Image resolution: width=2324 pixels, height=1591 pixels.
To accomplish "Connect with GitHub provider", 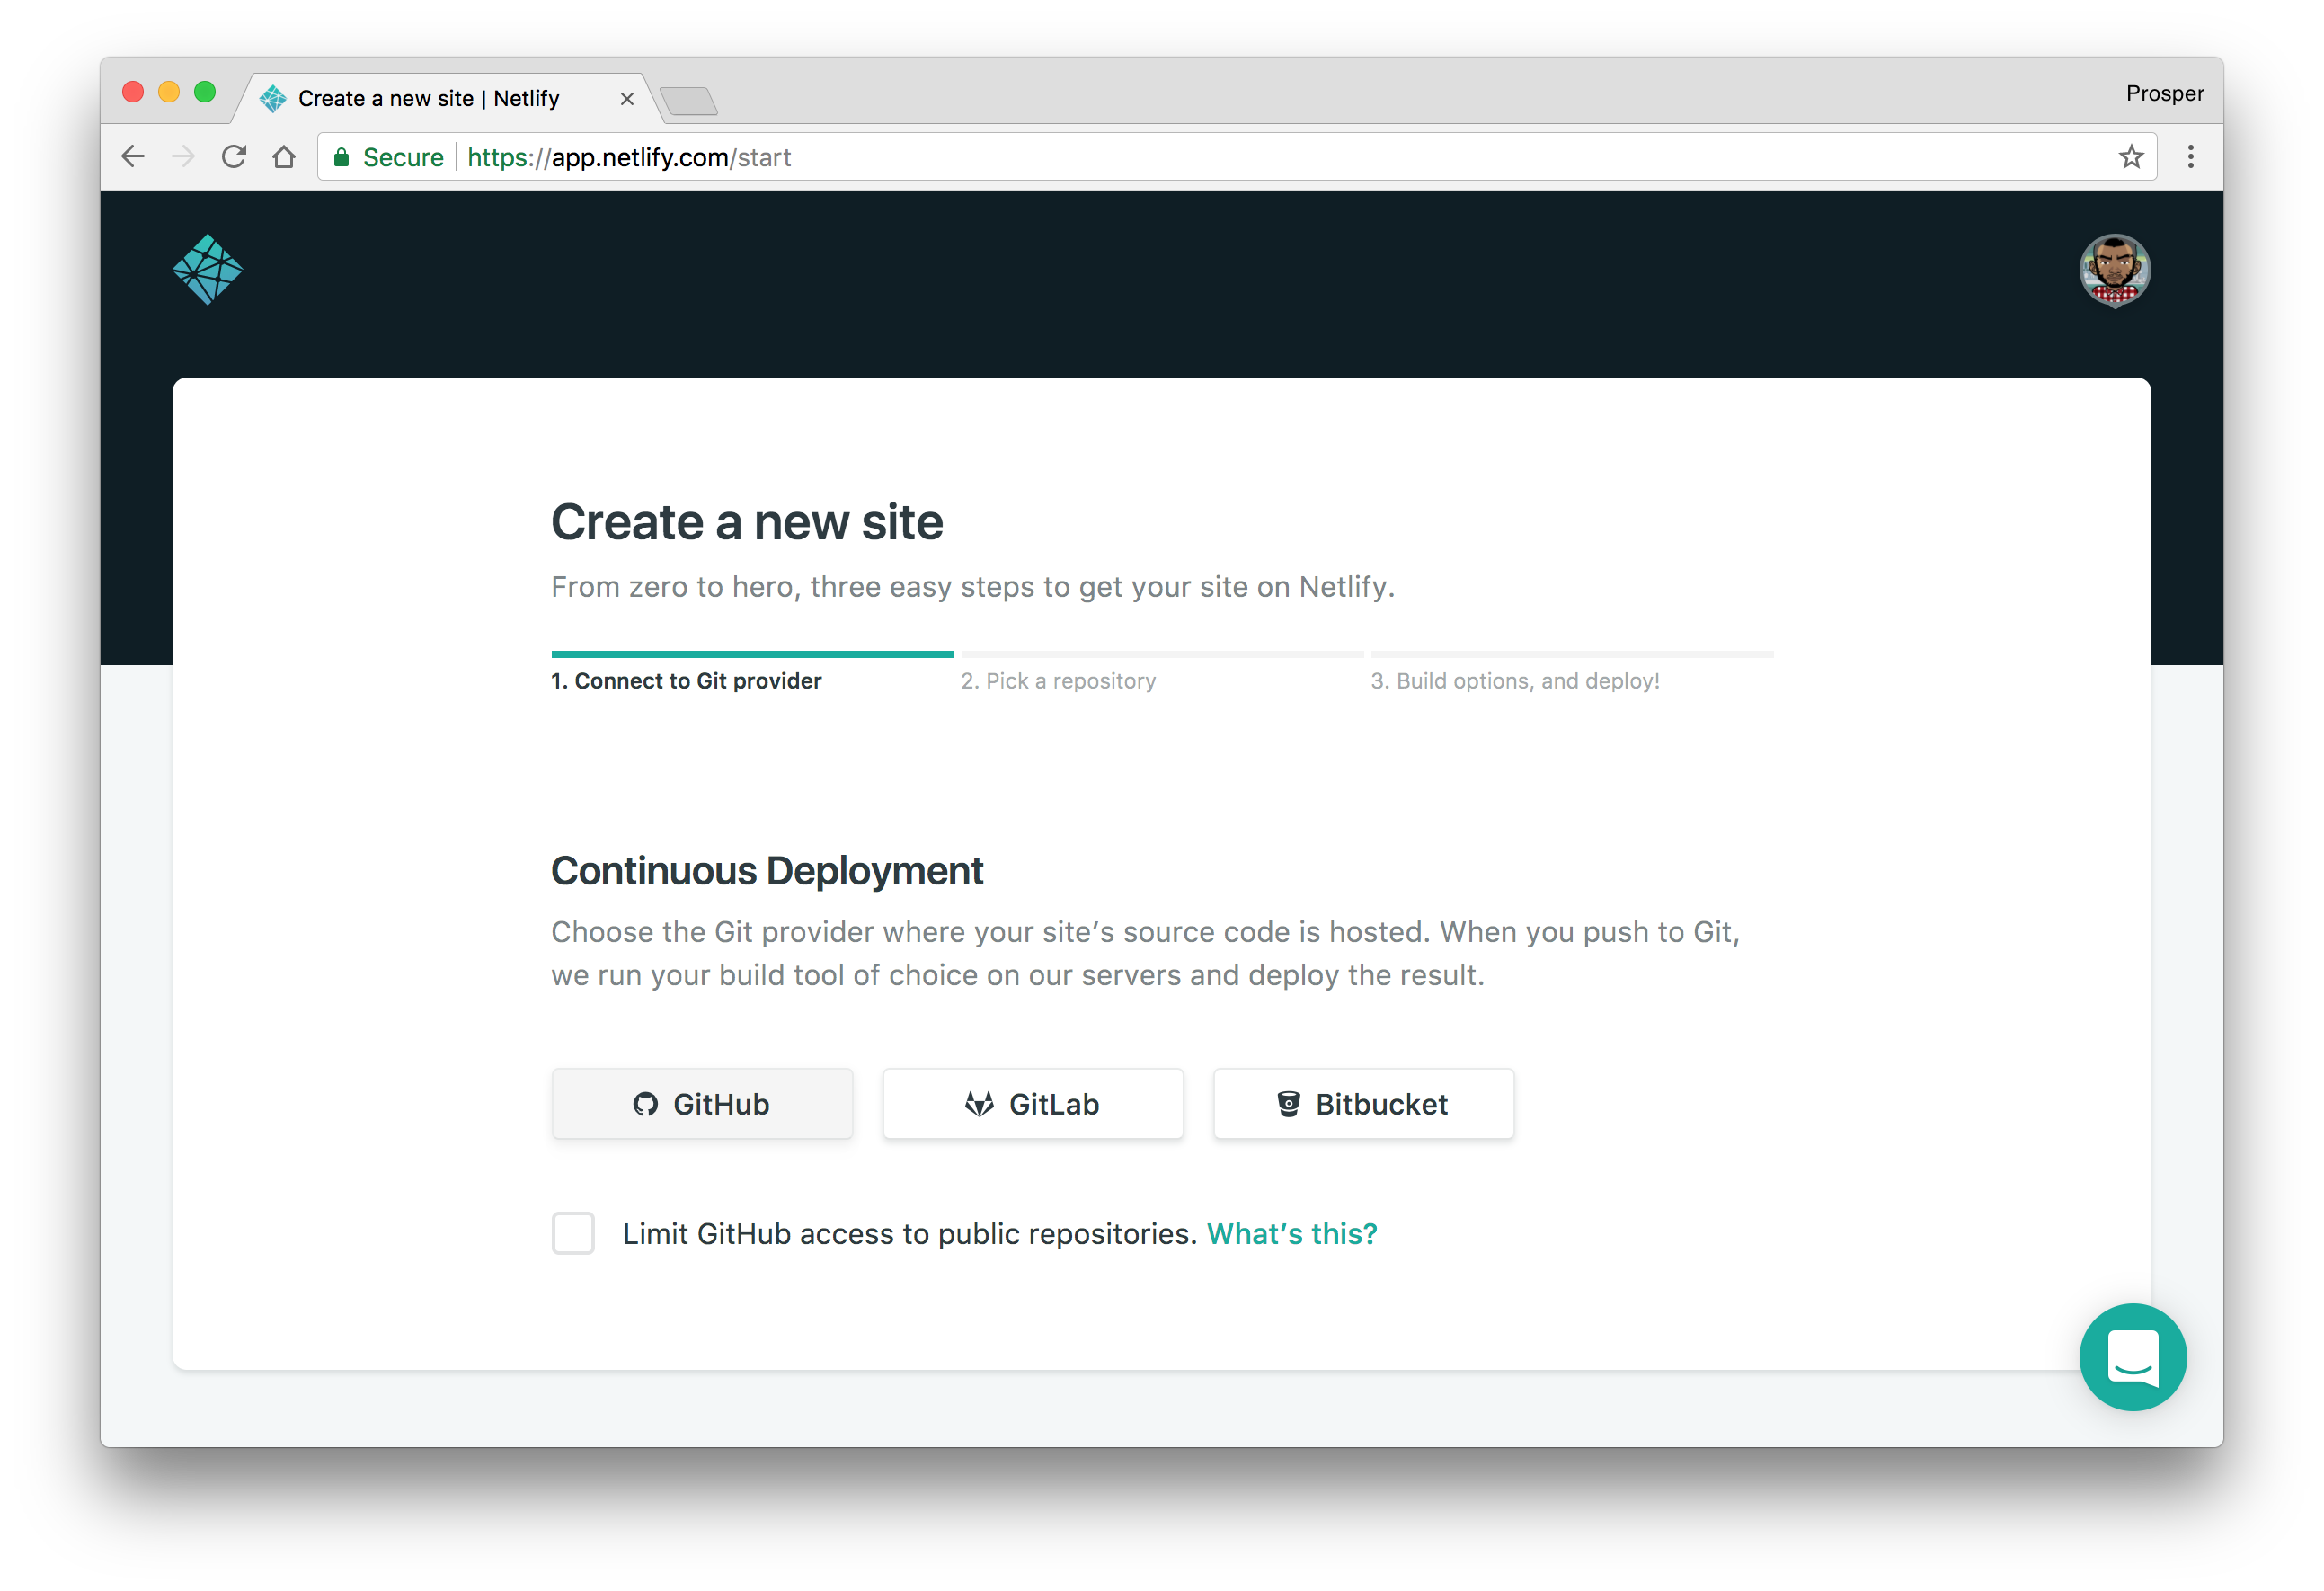I will (x=702, y=1104).
